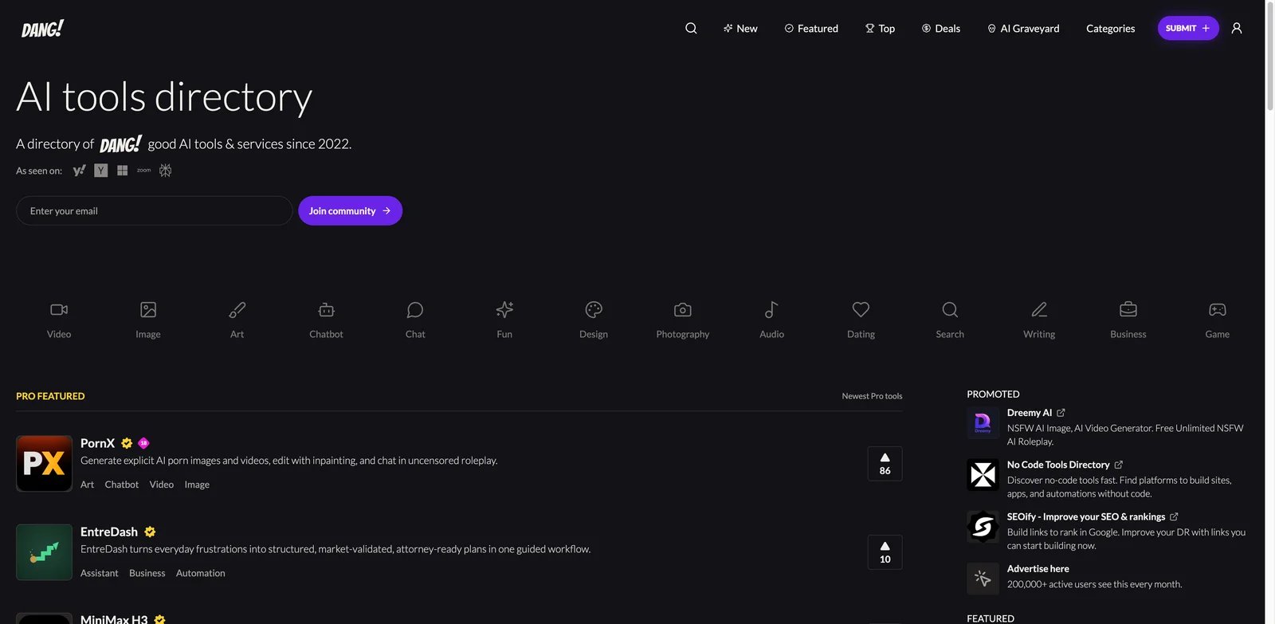Screen dimensions: 1275x624
Task: Open the PornX PX logo thumbnail
Action: 44,464
